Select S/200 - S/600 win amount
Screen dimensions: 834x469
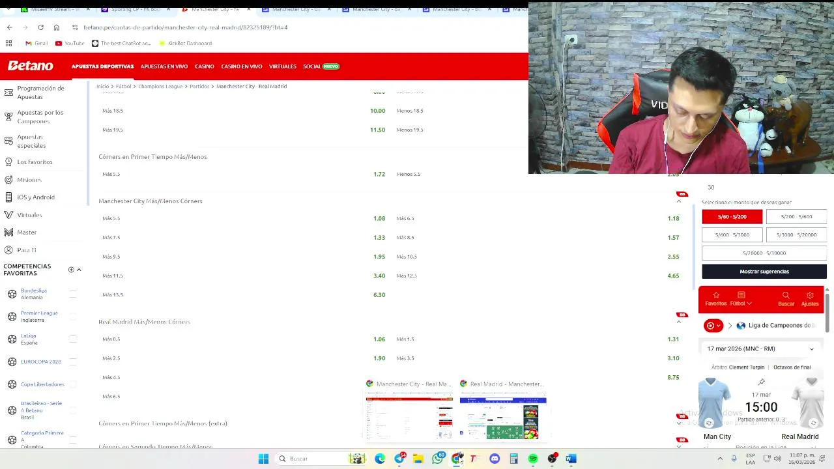click(796, 216)
